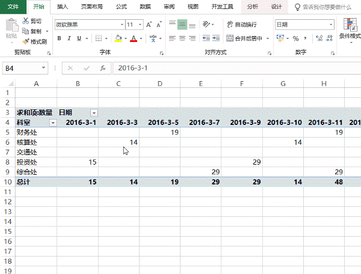Screen dimensions: 361x274
Task: Click the phonetic guide (文) icon
Action: click(153, 38)
